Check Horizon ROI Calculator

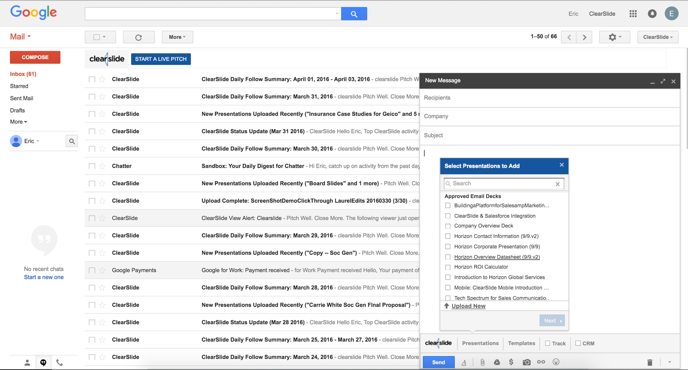448,267
